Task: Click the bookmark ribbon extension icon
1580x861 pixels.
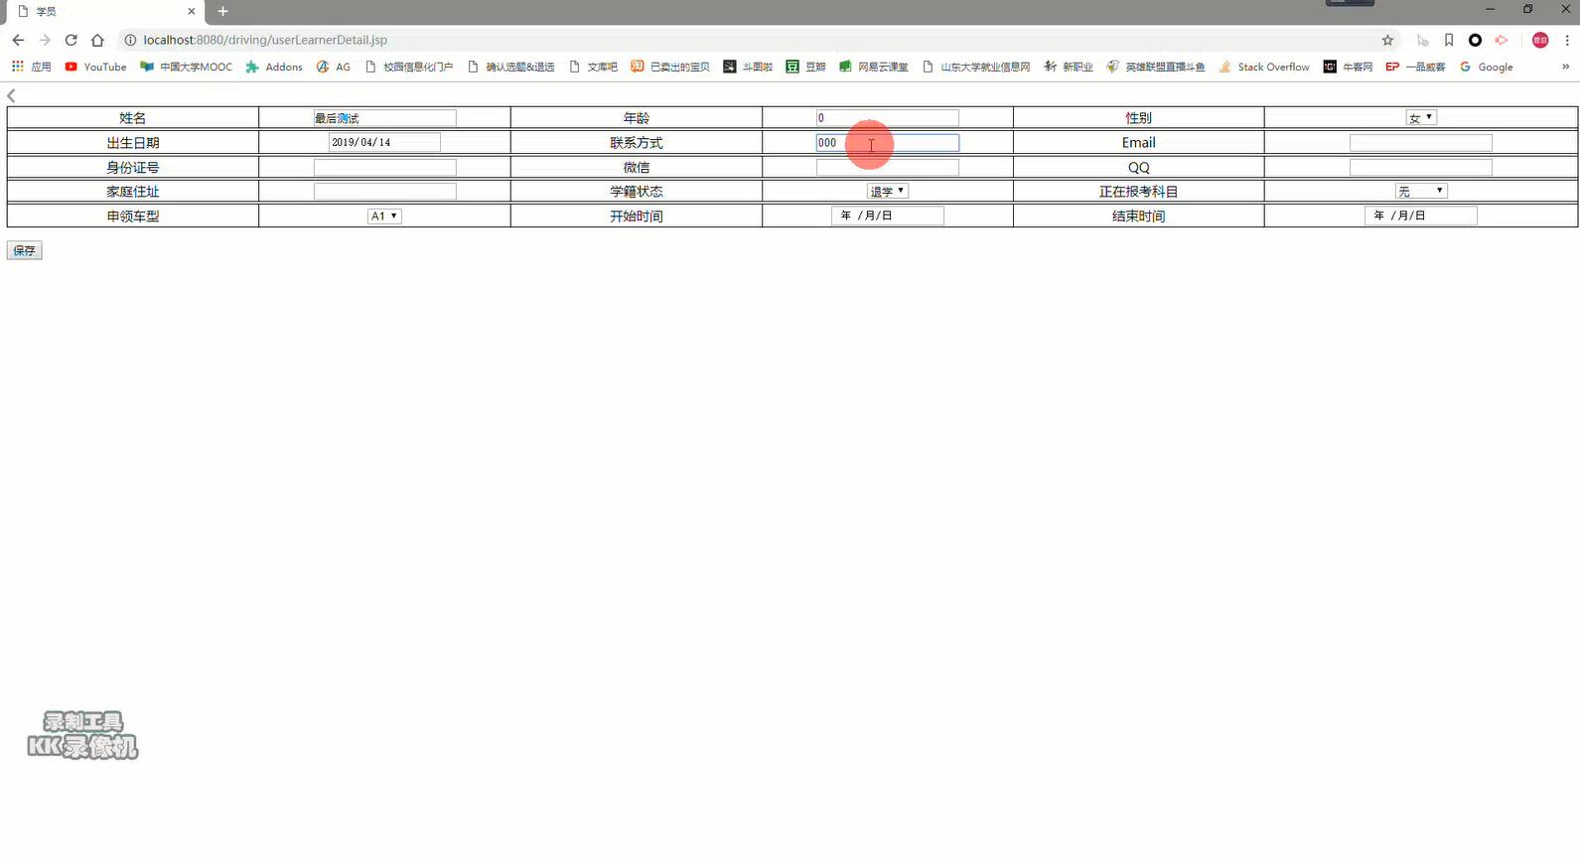Action: 1449,40
